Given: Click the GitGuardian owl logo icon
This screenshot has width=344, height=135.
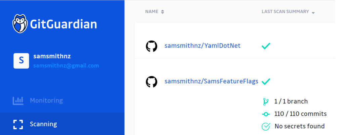Looking at the screenshot, I should pos(20,24).
